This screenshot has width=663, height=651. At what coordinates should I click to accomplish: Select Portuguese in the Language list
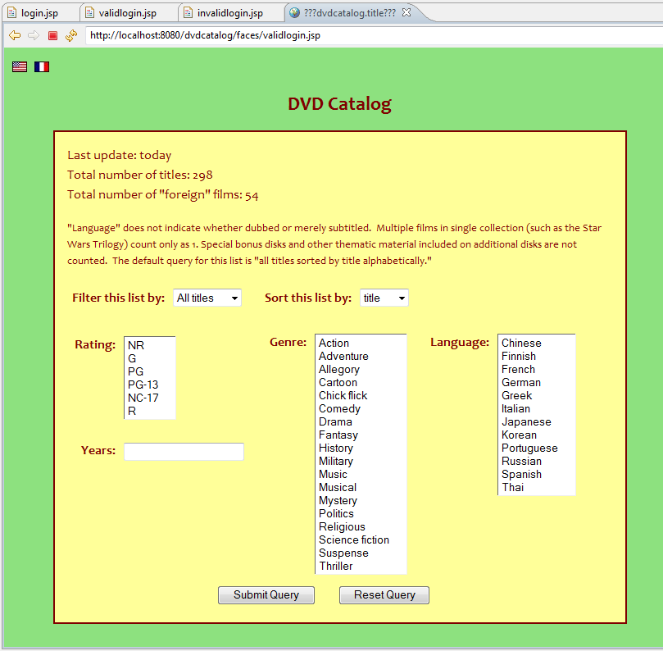click(537, 448)
